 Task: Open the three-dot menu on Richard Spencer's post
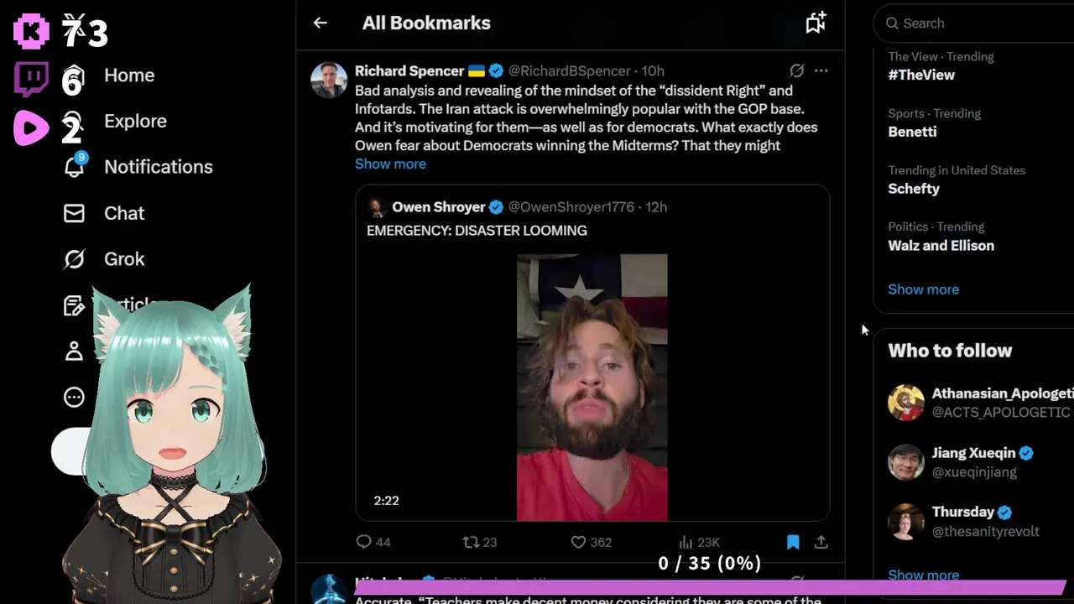point(821,70)
